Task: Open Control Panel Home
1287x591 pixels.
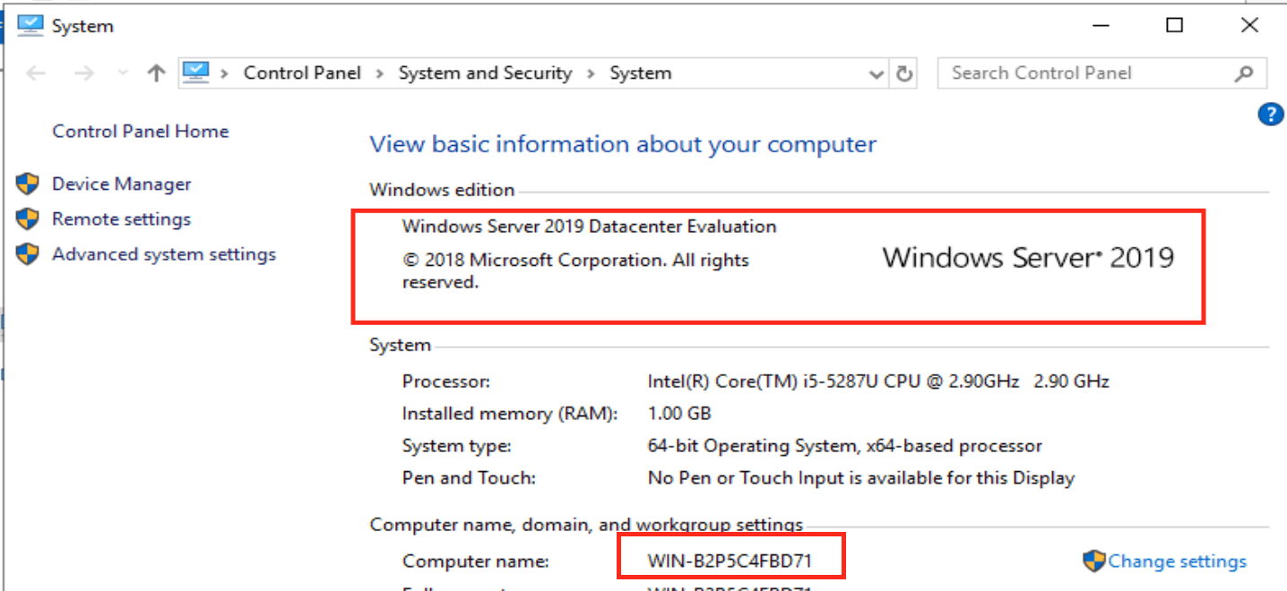Action: 141,132
